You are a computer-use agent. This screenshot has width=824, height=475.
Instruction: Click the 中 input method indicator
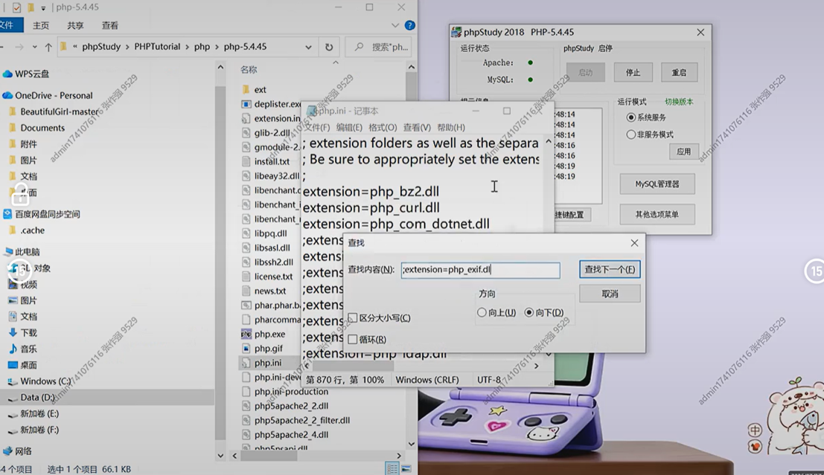tap(756, 430)
